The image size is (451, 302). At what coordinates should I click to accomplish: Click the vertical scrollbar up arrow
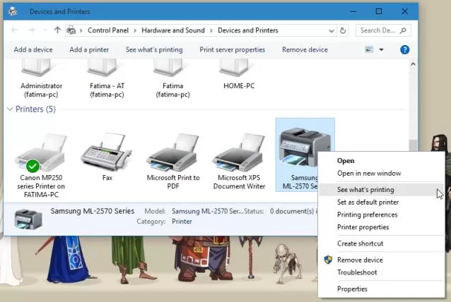coord(413,64)
